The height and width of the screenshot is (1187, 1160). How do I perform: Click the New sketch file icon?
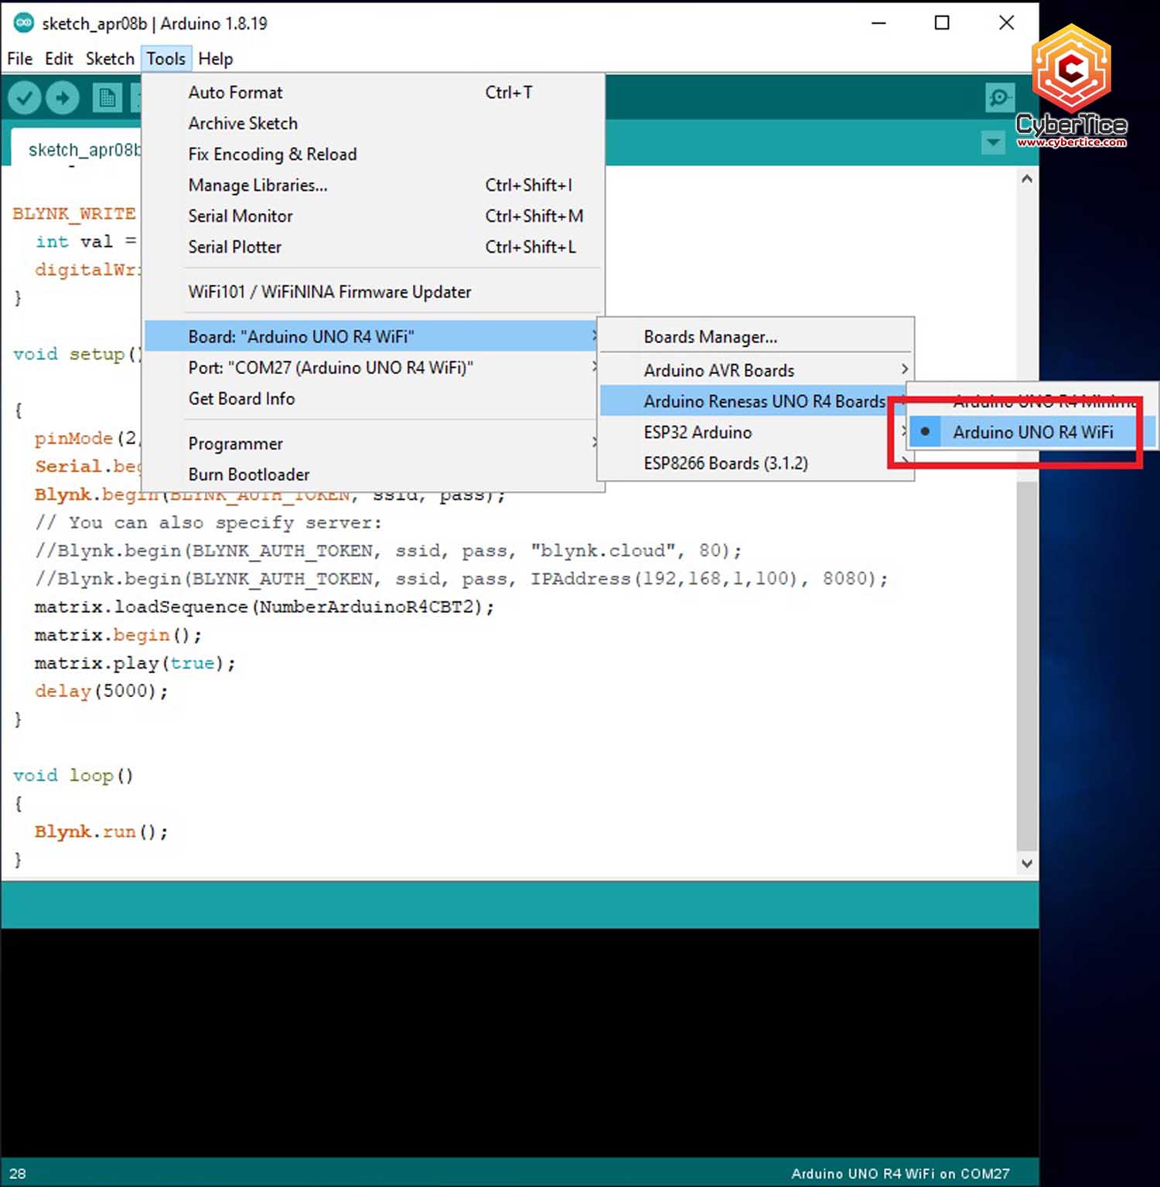[107, 98]
